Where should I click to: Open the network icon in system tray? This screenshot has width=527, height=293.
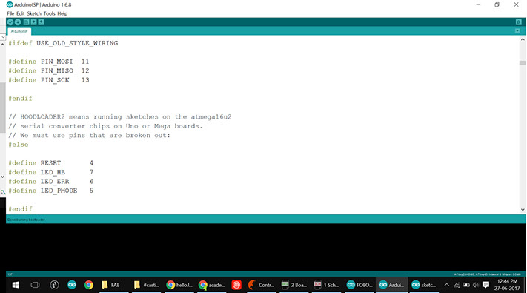[x=457, y=285]
